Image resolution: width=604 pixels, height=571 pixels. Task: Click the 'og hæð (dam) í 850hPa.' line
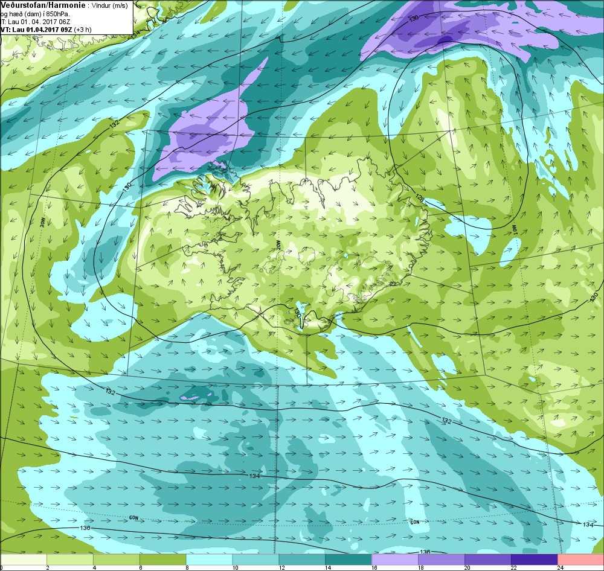point(36,14)
